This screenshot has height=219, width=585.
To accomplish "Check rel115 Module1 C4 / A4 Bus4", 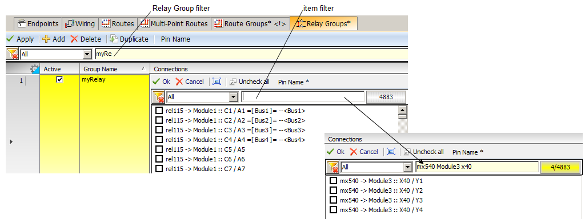I will point(159,139).
